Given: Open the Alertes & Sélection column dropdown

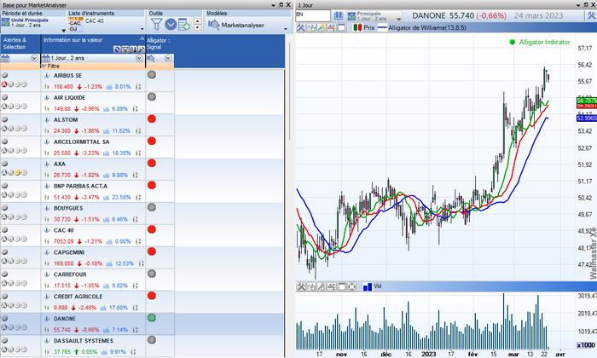Looking at the screenshot, I should coord(34,58).
